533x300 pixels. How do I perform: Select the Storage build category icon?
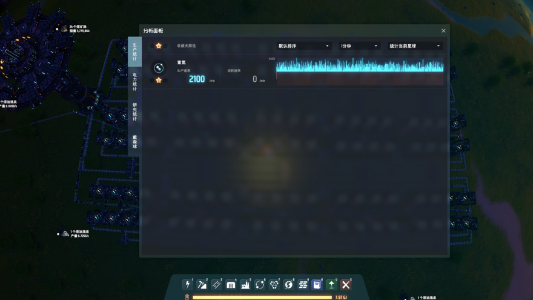pos(231,284)
